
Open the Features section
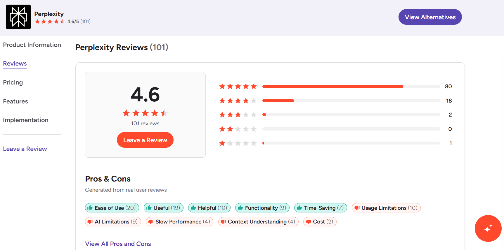(x=15, y=101)
